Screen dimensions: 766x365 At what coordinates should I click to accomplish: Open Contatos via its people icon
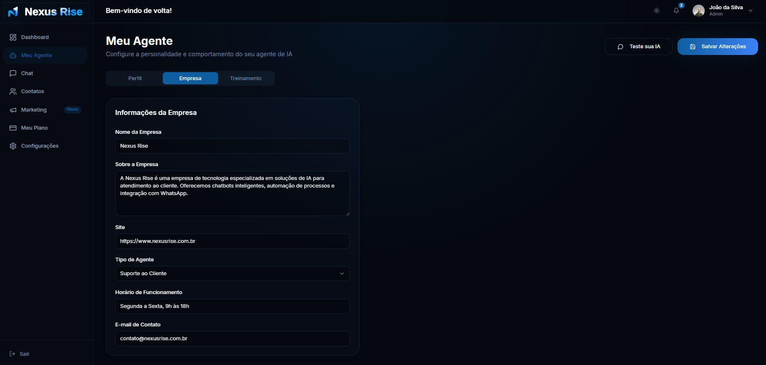pyautogui.click(x=13, y=91)
